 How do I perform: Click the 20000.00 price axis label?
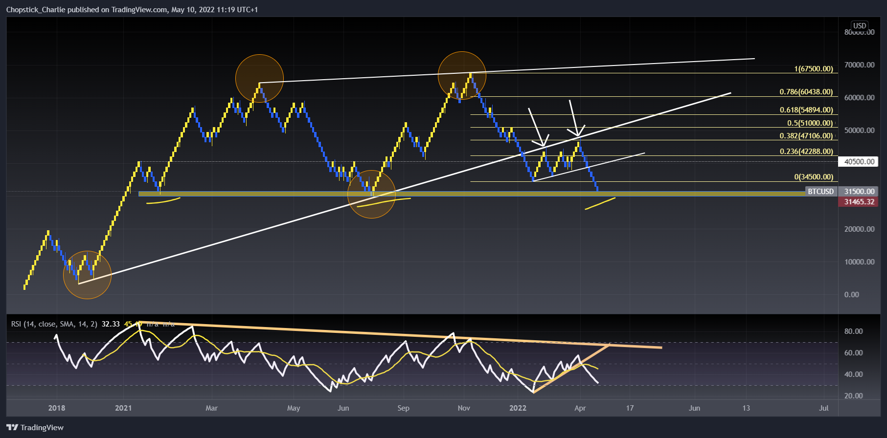point(859,229)
